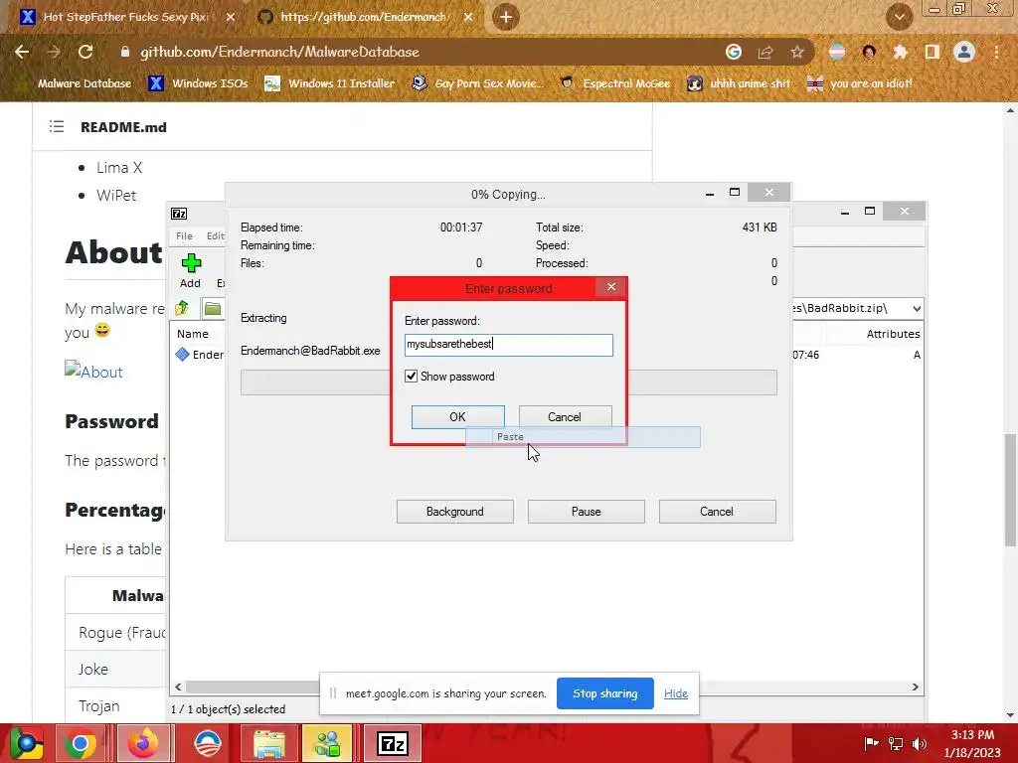The image size is (1018, 763).
Task: Open Firefox from the taskbar
Action: (143, 743)
